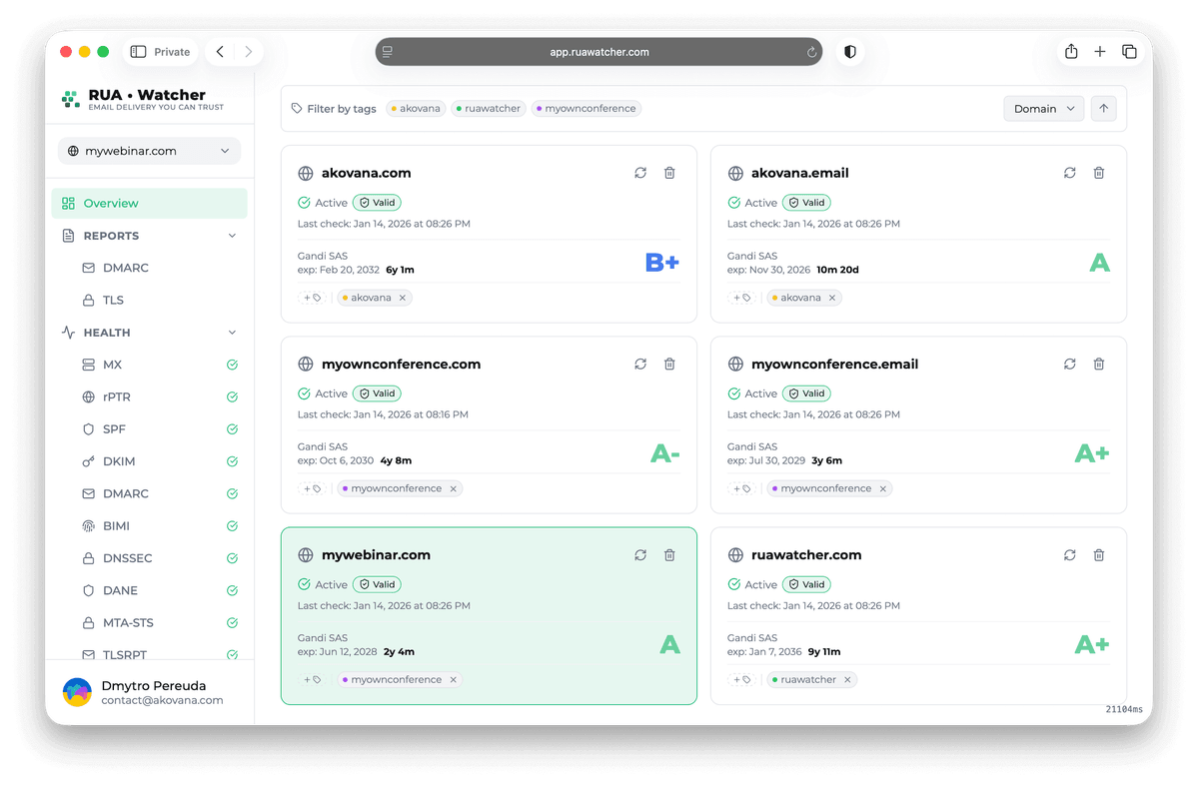Screen dimensions: 1198x785
Task: Click the Safari address bar
Action: pos(599,52)
